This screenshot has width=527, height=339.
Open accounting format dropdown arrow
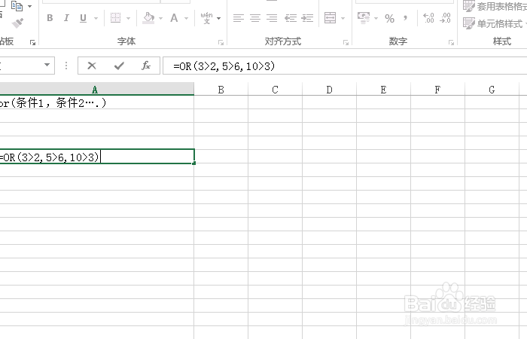376,18
